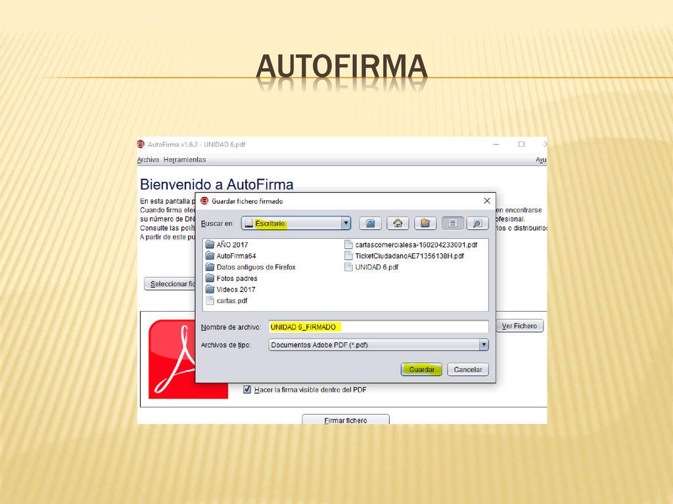Click the Cancelar button
This screenshot has width=673, height=504.
point(468,369)
